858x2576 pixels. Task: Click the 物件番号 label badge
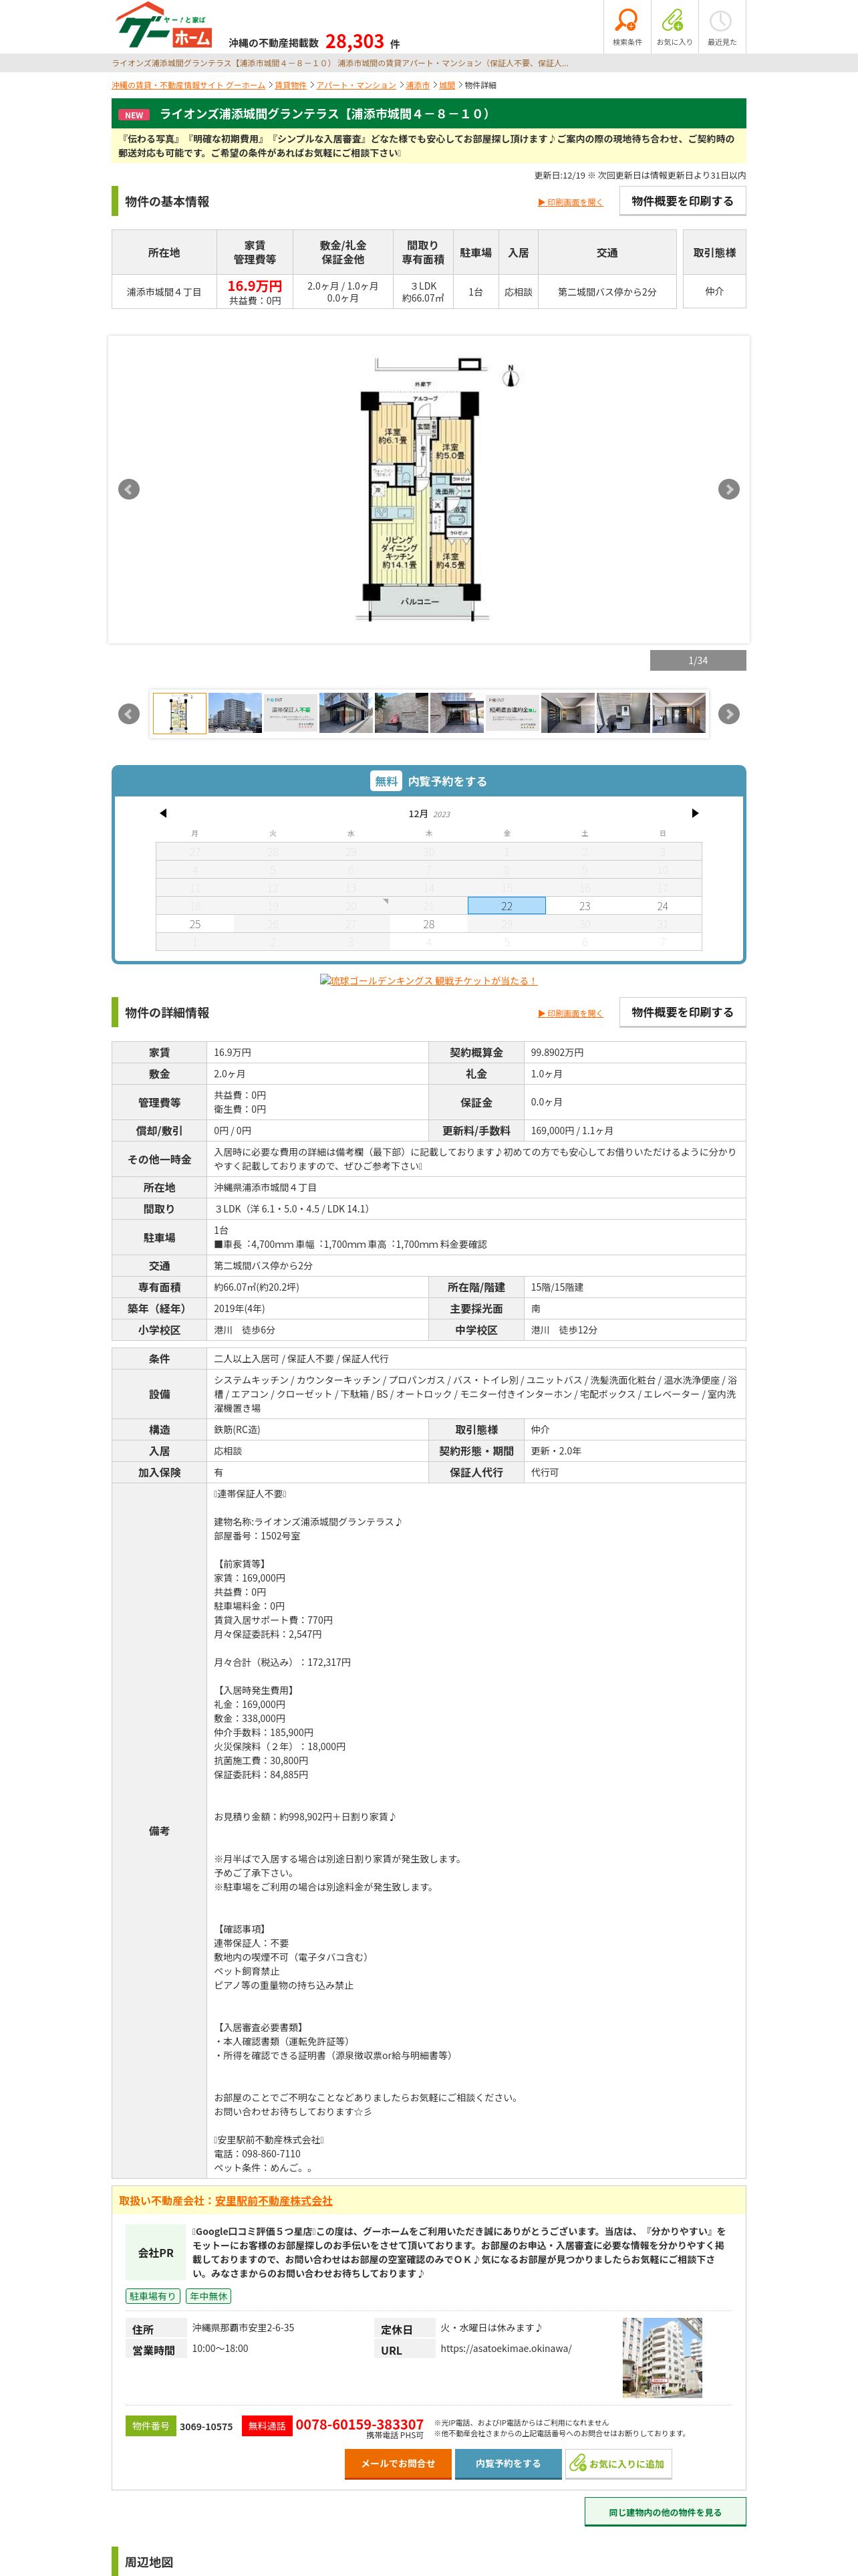coord(151,2425)
